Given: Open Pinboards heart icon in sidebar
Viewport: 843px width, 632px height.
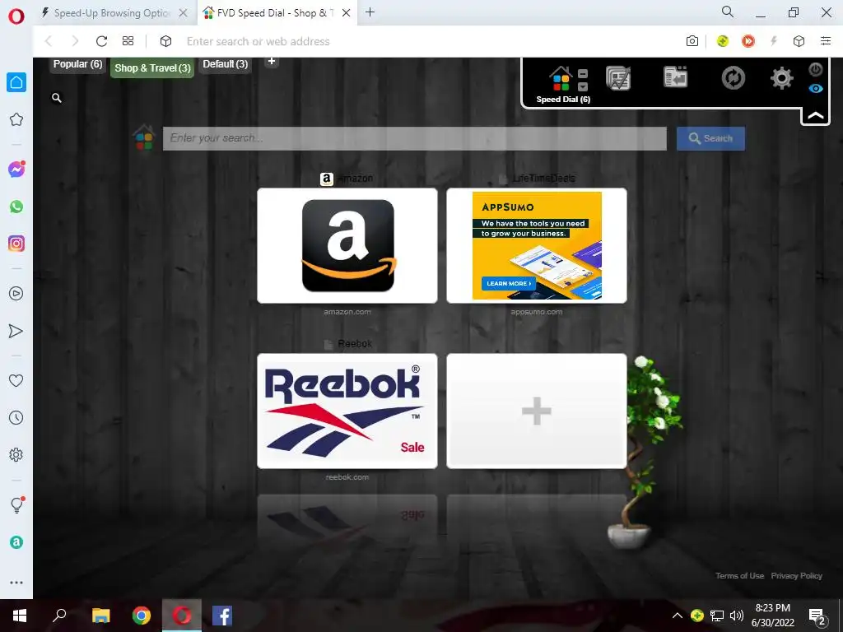Looking at the screenshot, I should click(16, 380).
